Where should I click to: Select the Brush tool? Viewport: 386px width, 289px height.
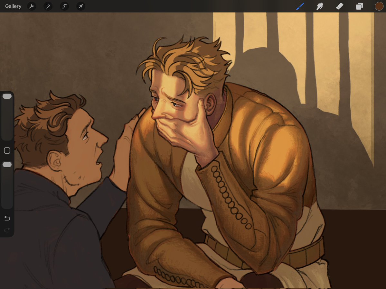(x=300, y=6)
